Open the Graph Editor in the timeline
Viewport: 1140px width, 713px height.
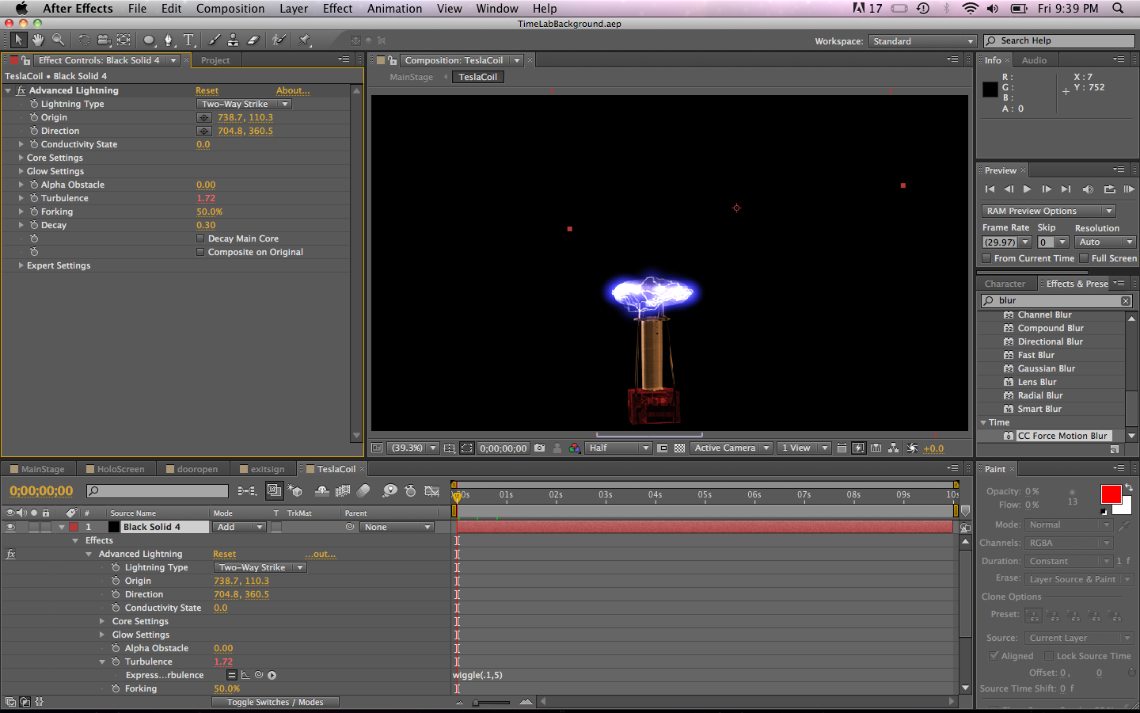tap(431, 491)
